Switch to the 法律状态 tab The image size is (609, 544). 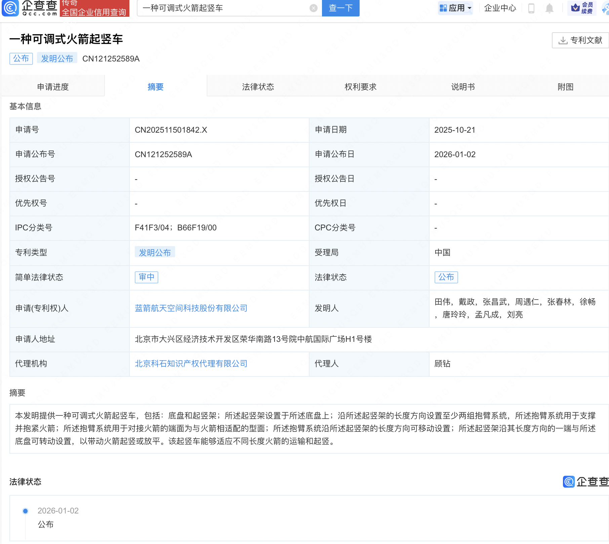(x=258, y=87)
